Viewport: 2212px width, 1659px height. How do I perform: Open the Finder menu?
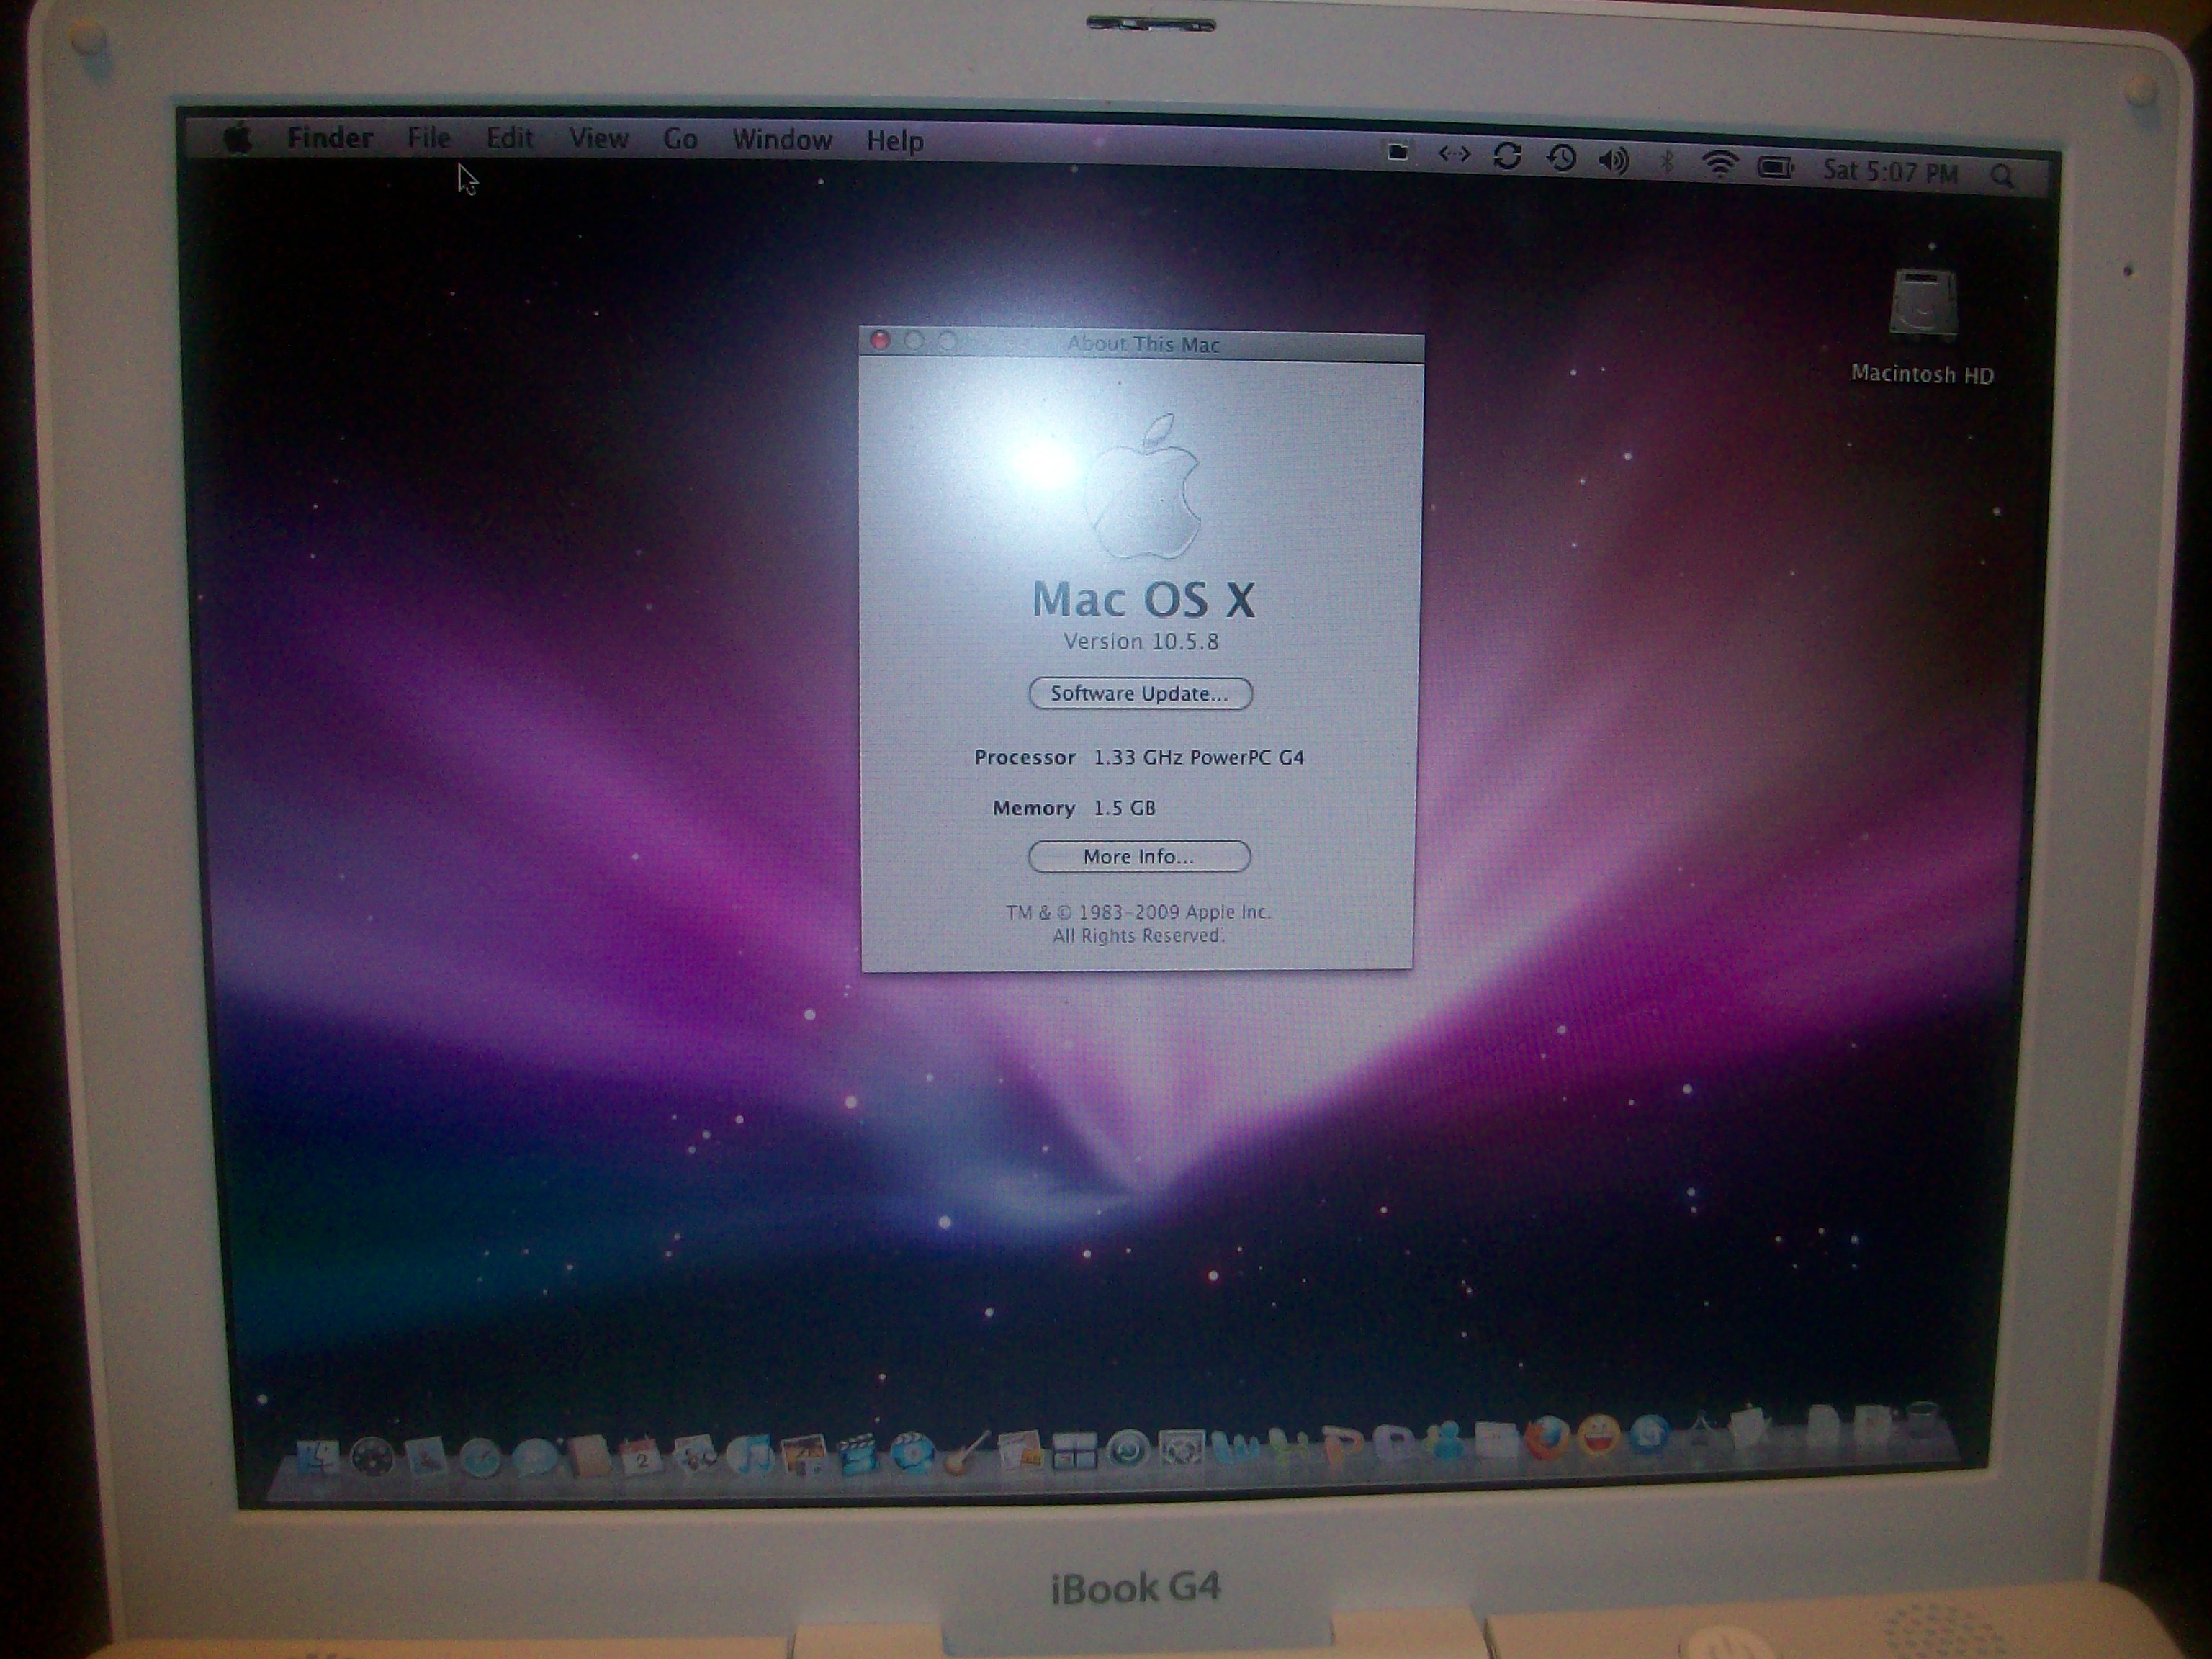[330, 138]
